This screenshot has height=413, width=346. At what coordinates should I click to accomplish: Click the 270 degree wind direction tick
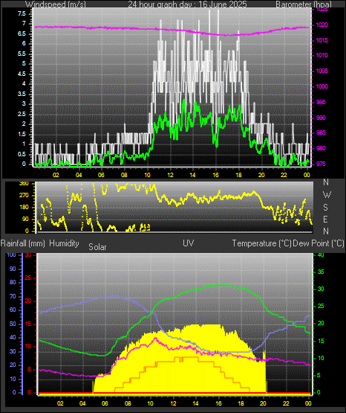24,196
